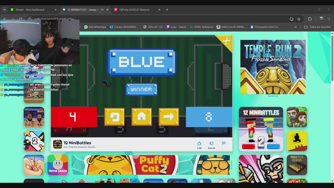Open the basketball stars game tile
The height and width of the screenshot is (188, 334).
point(34,117)
